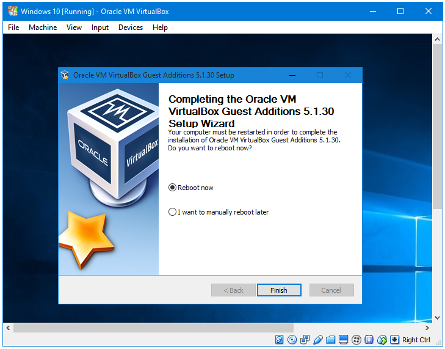Open the Machine menu
This screenshot has height=349, width=445.
(43, 28)
